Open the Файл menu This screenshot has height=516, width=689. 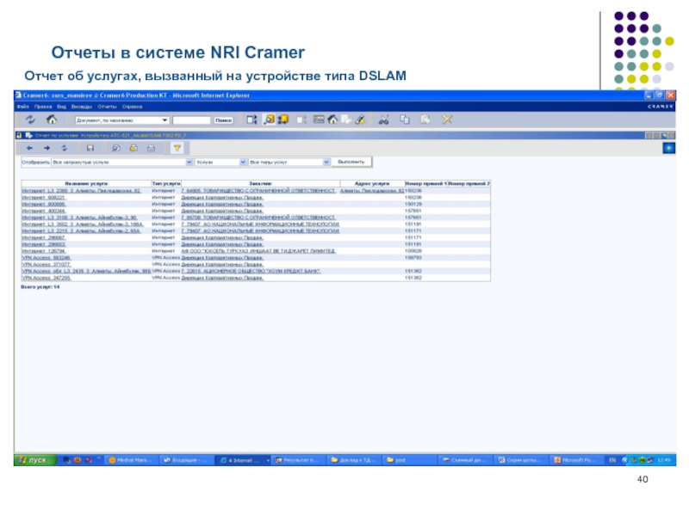[22, 107]
